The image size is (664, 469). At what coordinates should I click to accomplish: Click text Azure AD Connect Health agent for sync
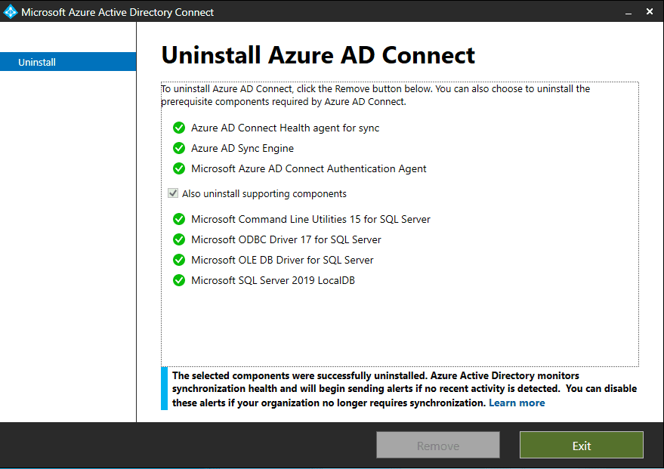[285, 128]
